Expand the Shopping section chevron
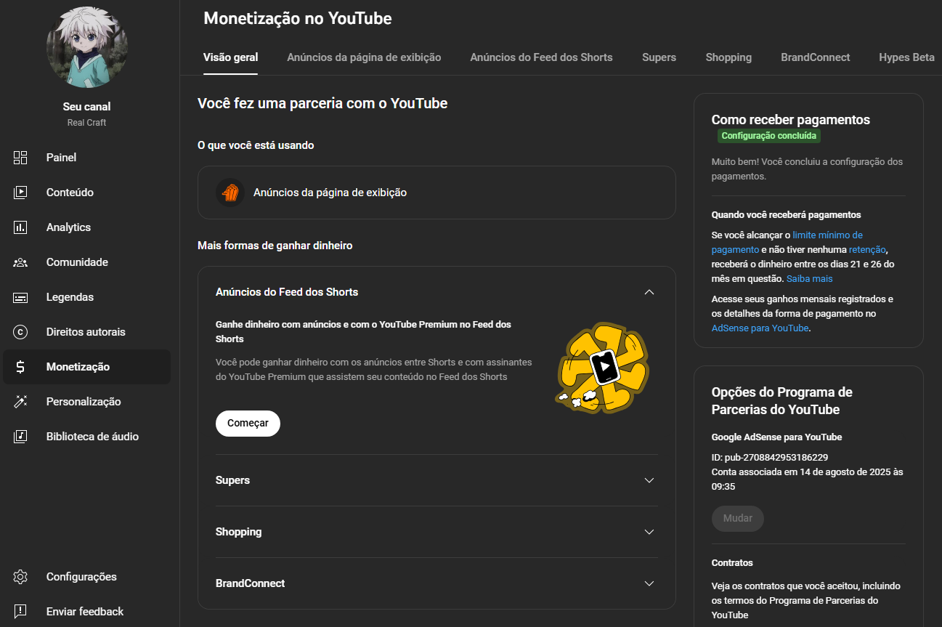Image resolution: width=942 pixels, height=627 pixels. click(649, 532)
